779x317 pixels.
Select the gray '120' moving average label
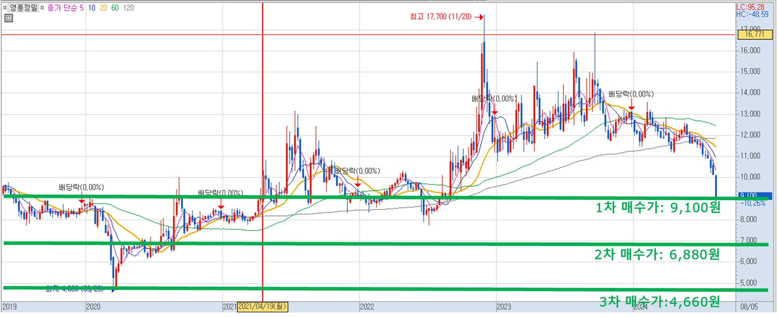pos(128,8)
